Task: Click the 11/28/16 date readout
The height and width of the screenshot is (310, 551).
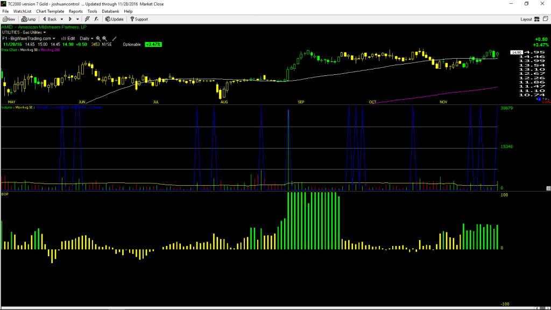Action: pyautogui.click(x=13, y=44)
